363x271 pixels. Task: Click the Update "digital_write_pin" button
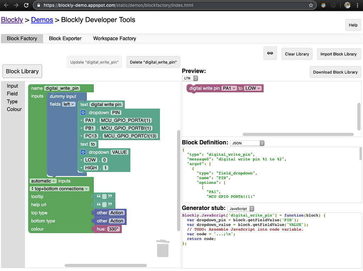coord(94,62)
